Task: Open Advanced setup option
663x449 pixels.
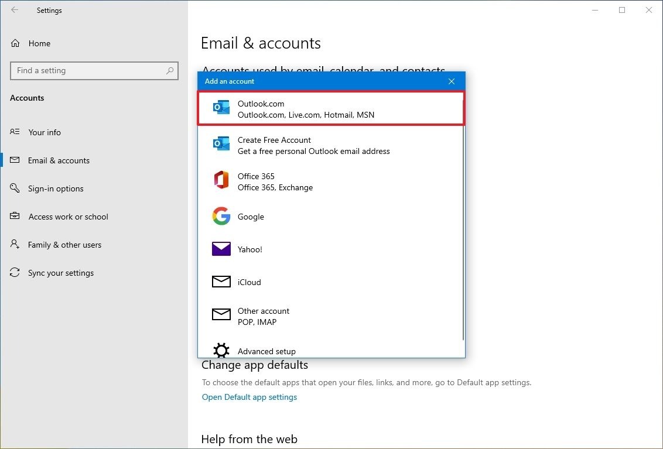Action: pyautogui.click(x=331, y=350)
